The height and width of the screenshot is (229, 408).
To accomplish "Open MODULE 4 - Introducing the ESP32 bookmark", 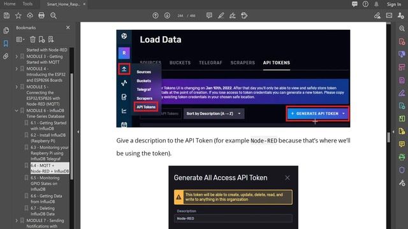I will [46, 74].
